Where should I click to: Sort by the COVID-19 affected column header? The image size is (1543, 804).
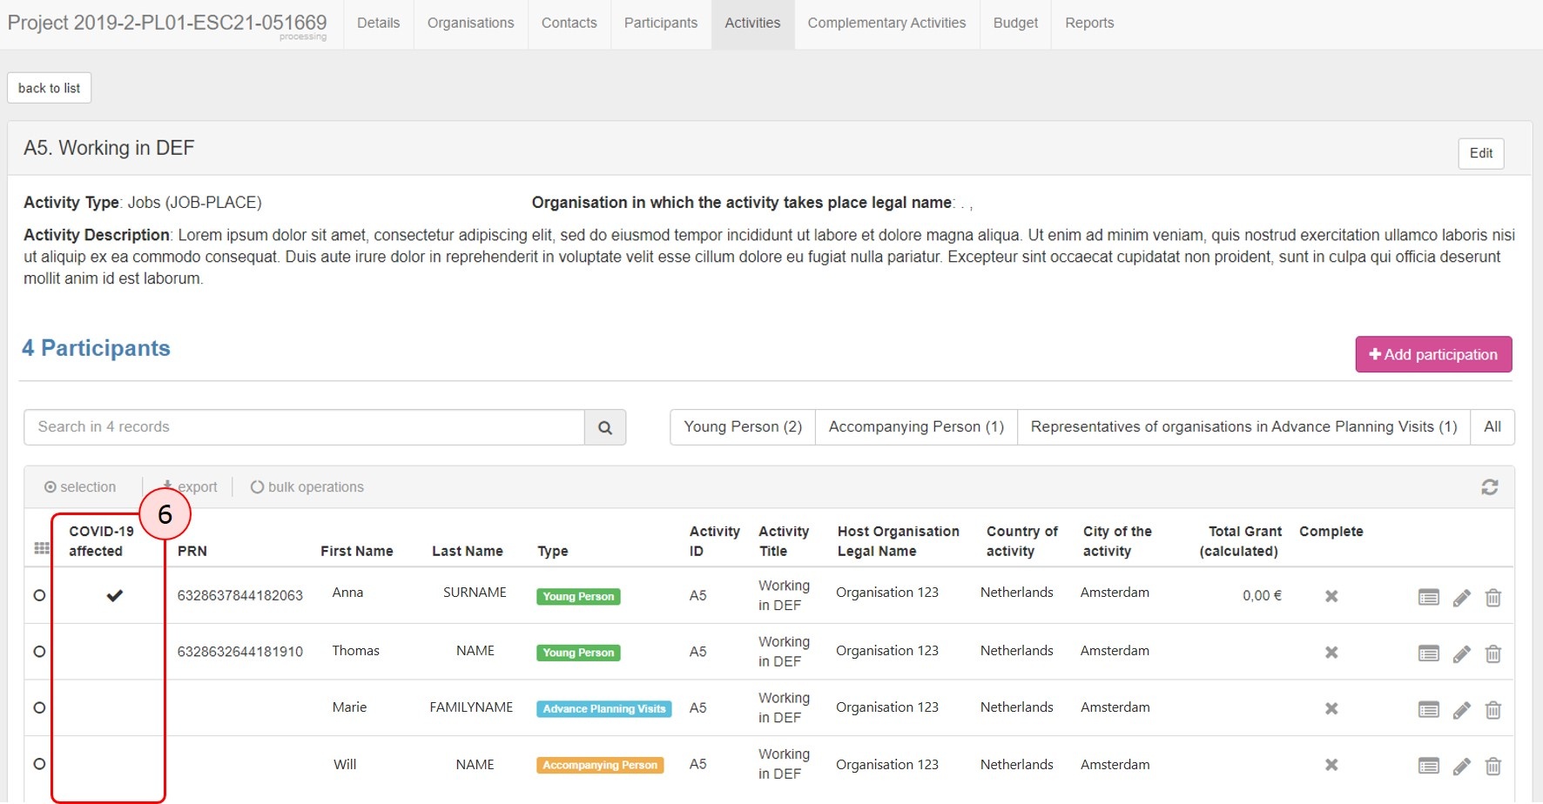(x=101, y=541)
